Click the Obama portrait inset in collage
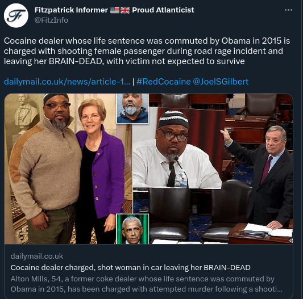 (132, 229)
